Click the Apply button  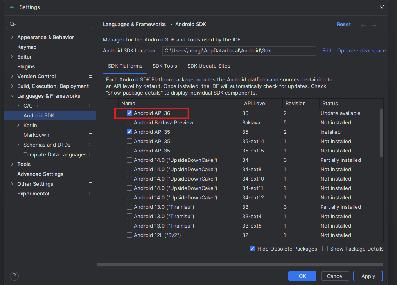coord(368,276)
